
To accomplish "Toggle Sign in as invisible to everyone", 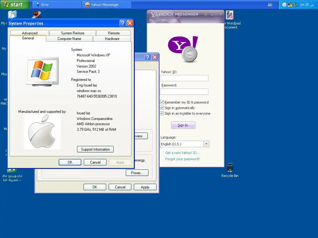I will point(162,113).
